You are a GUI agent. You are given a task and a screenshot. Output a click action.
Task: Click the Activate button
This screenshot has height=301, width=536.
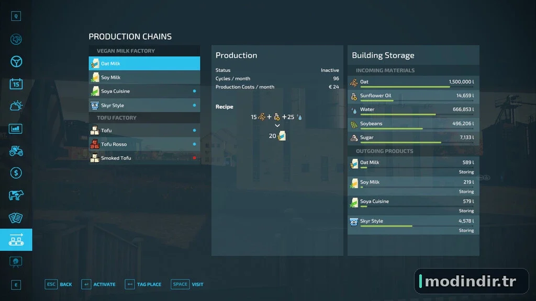coord(98,284)
